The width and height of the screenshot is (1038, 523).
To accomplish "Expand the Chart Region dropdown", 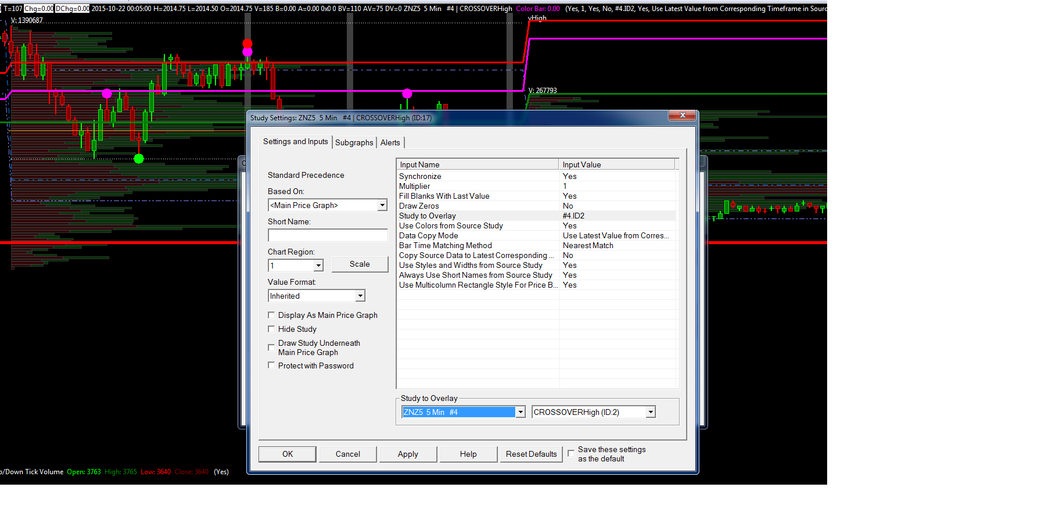I will click(x=318, y=266).
